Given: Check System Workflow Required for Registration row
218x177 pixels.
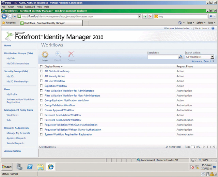Looking at the screenshot, I should (x=41, y=134).
